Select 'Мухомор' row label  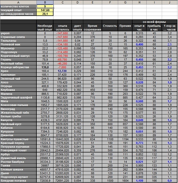[x=18, y=48]
